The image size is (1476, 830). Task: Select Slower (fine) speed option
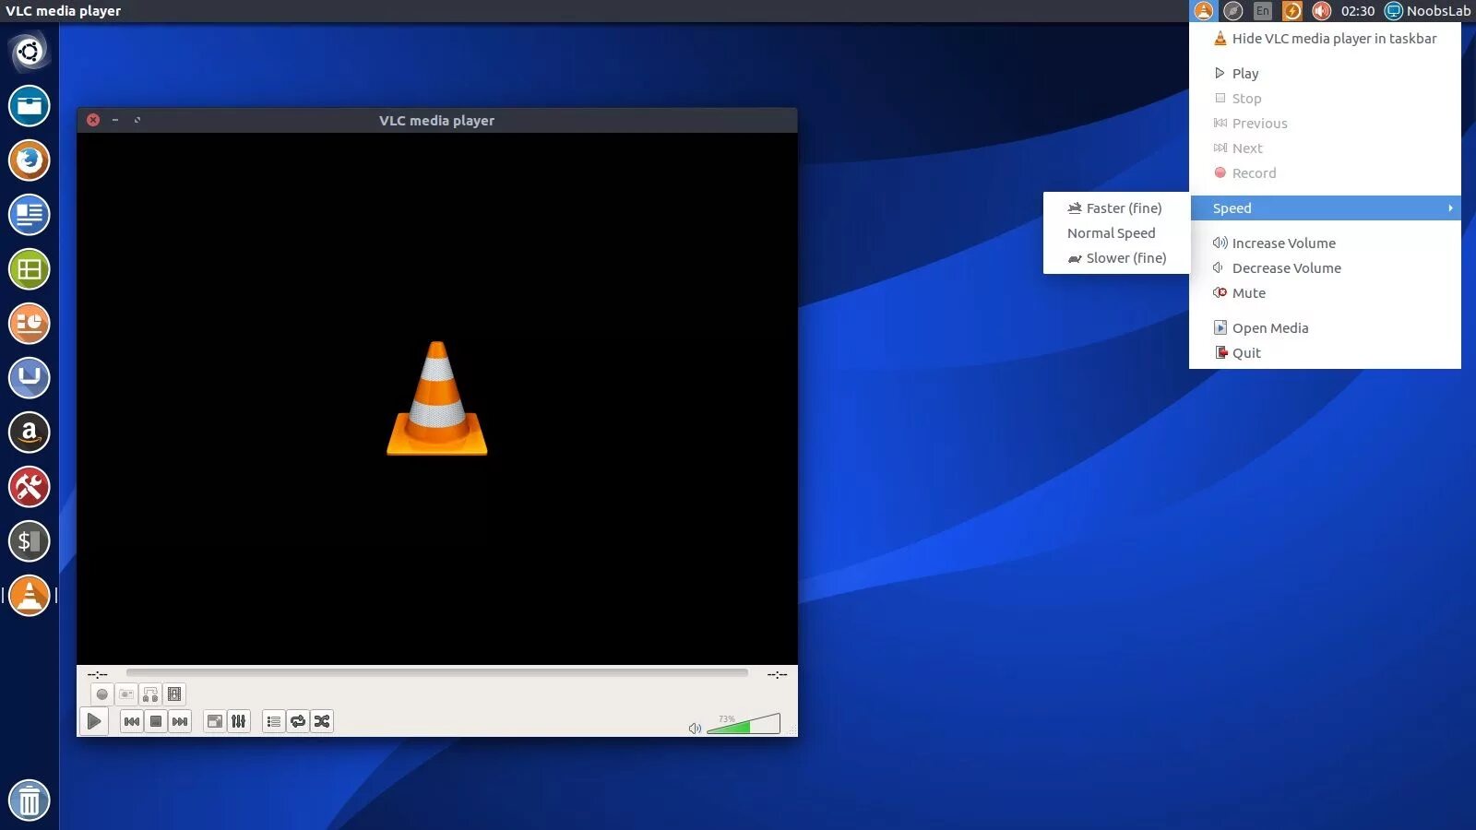pos(1116,258)
